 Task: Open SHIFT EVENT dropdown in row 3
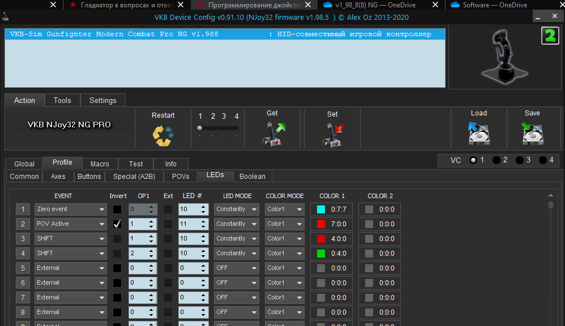coord(71,239)
